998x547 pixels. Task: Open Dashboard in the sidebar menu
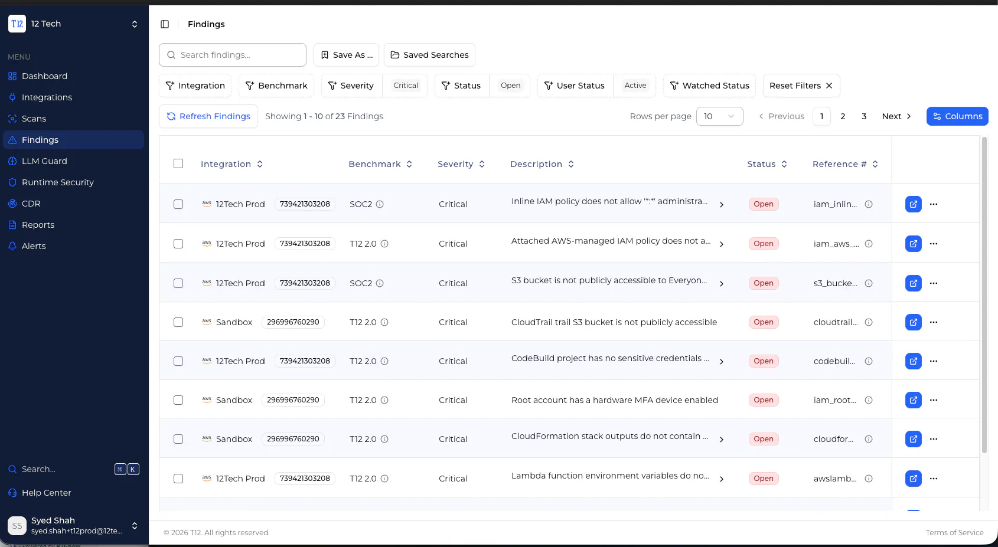[x=74, y=76]
